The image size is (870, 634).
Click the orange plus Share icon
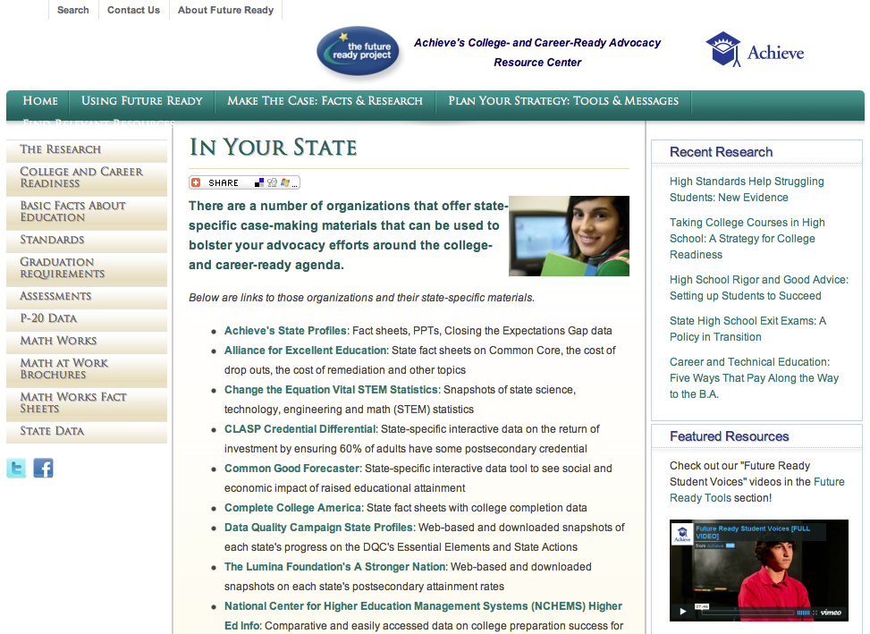[196, 182]
